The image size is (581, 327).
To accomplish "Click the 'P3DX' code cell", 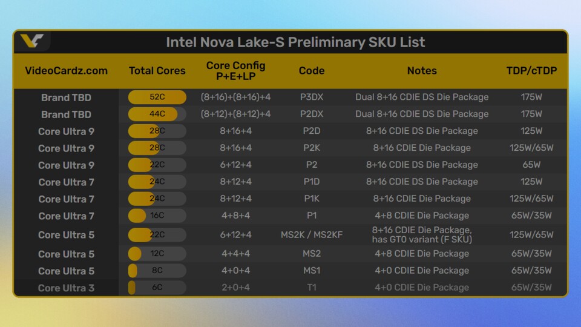I will [312, 97].
